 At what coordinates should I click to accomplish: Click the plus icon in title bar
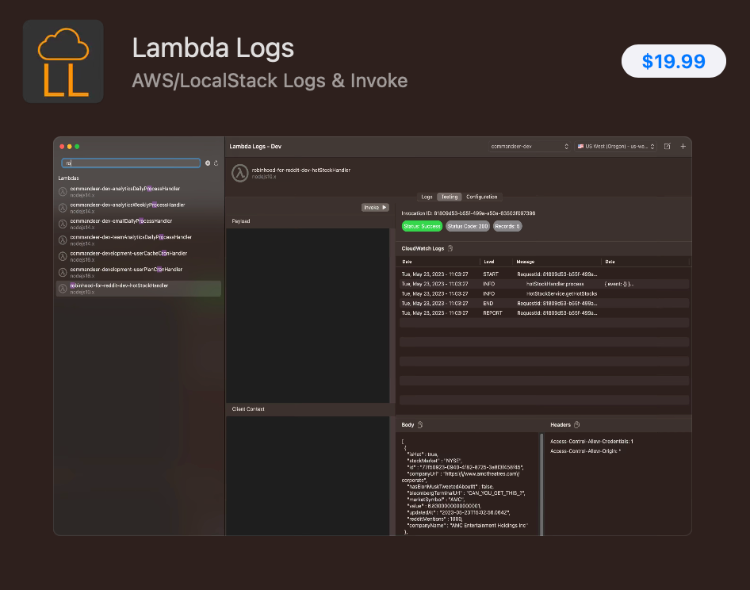click(683, 147)
